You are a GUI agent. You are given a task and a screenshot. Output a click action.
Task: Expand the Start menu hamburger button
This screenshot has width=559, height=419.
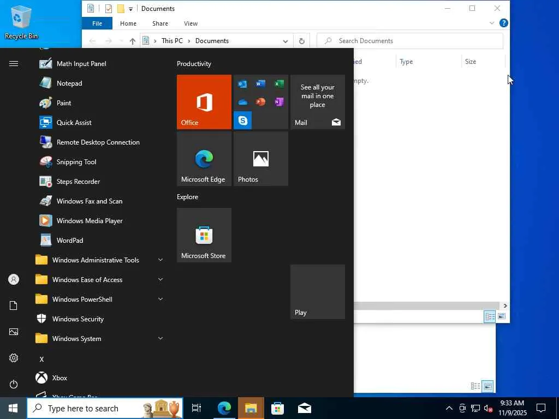pyautogui.click(x=14, y=64)
